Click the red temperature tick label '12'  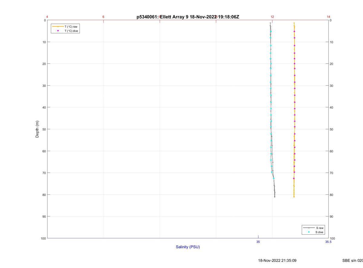pos(272,17)
